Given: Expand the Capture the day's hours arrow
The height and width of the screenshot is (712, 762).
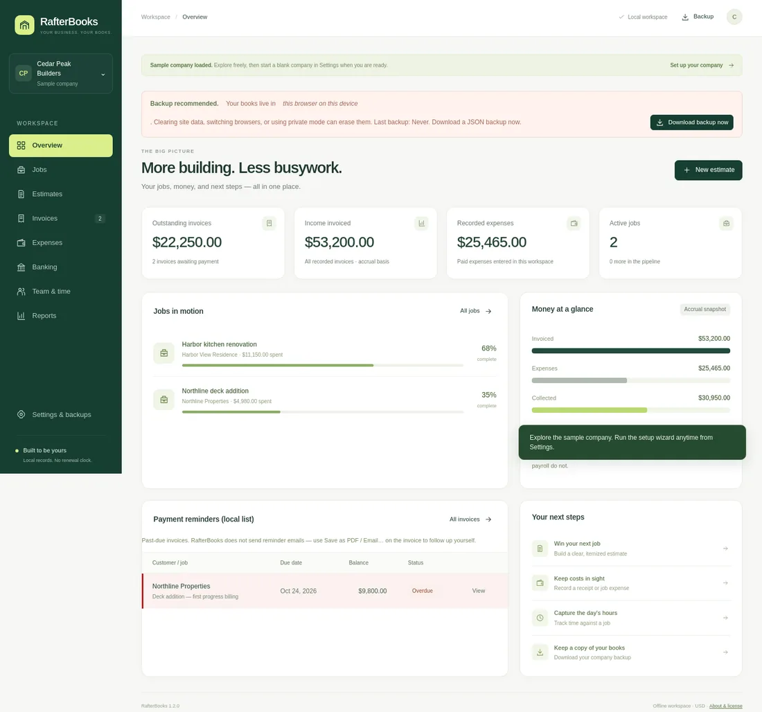Looking at the screenshot, I should 725,618.
